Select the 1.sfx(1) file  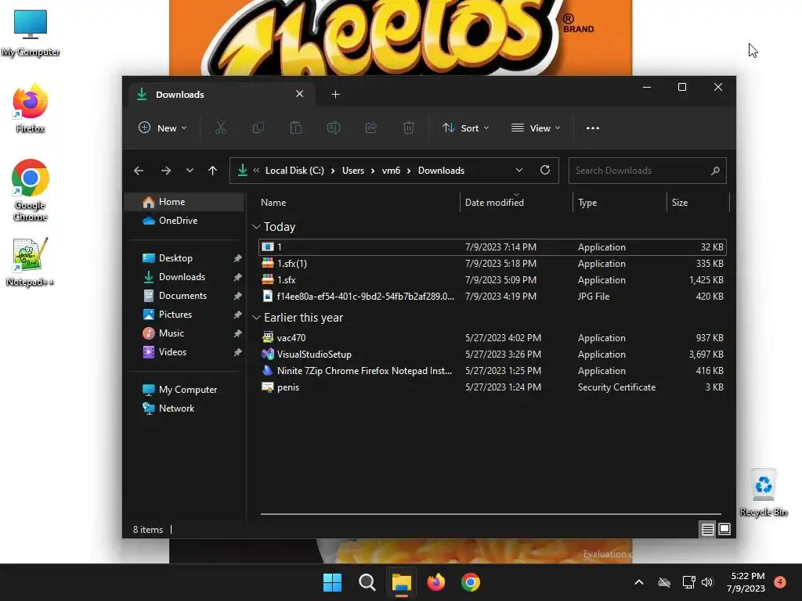(x=493, y=264)
